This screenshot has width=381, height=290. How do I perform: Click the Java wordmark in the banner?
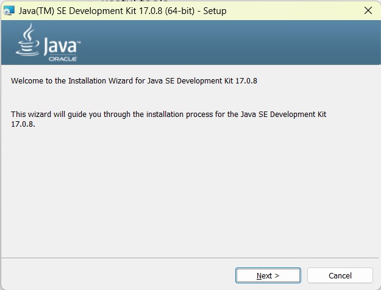pos(60,46)
